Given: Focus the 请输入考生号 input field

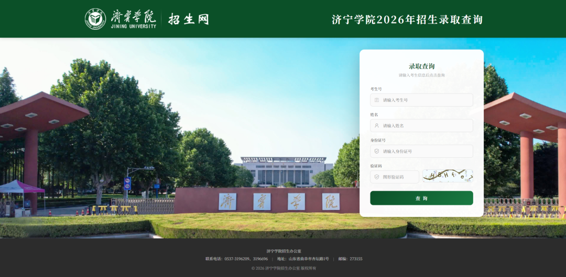Looking at the screenshot, I should pyautogui.click(x=421, y=100).
